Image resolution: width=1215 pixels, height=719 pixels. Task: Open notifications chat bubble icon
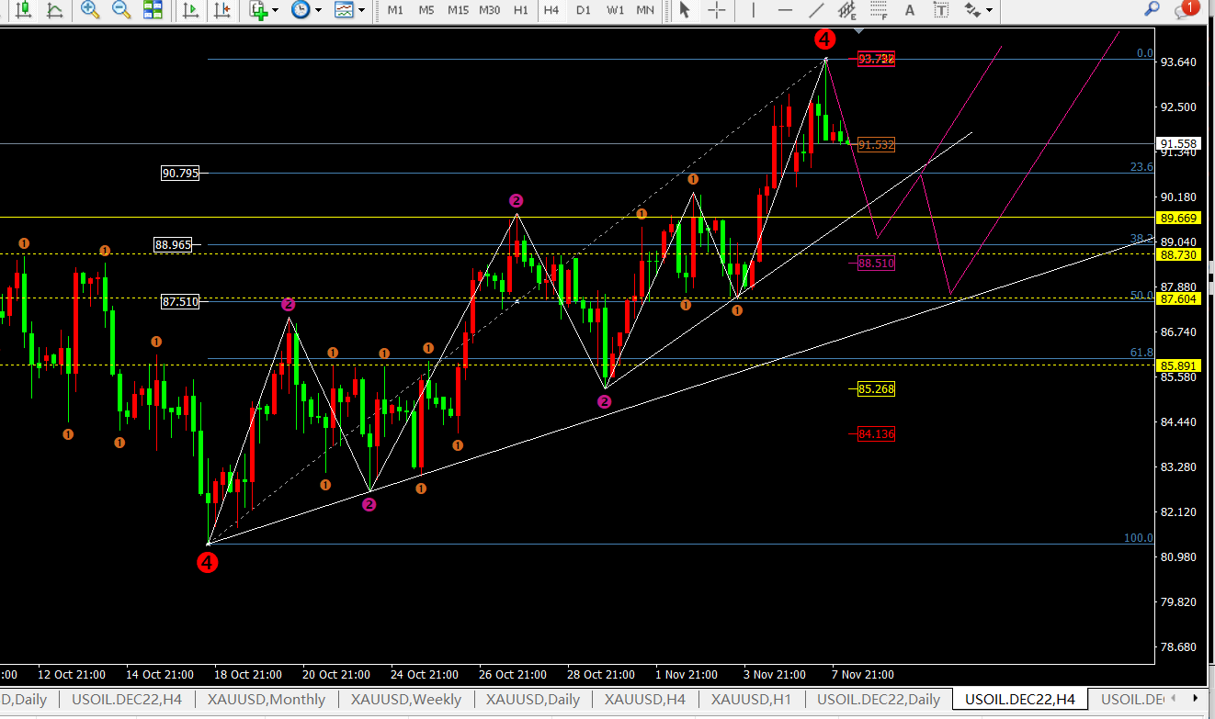1187,9
